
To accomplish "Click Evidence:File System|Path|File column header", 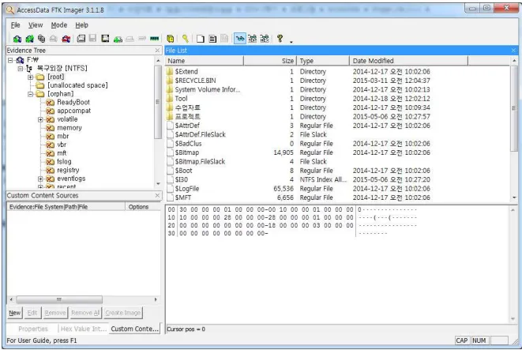I will tap(66, 207).
